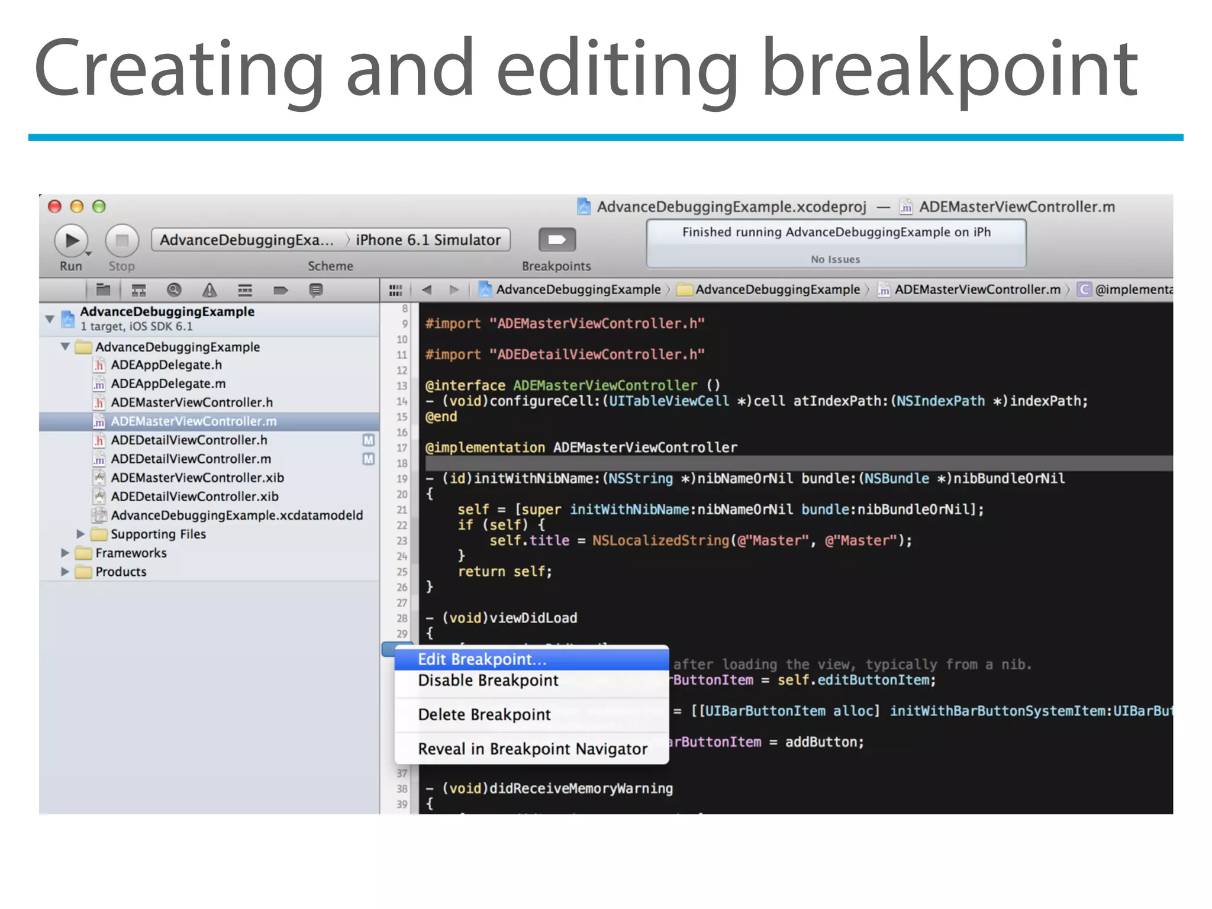Screen dimensions: 1212x909
Task: Expand the Frameworks group
Action: (65, 553)
